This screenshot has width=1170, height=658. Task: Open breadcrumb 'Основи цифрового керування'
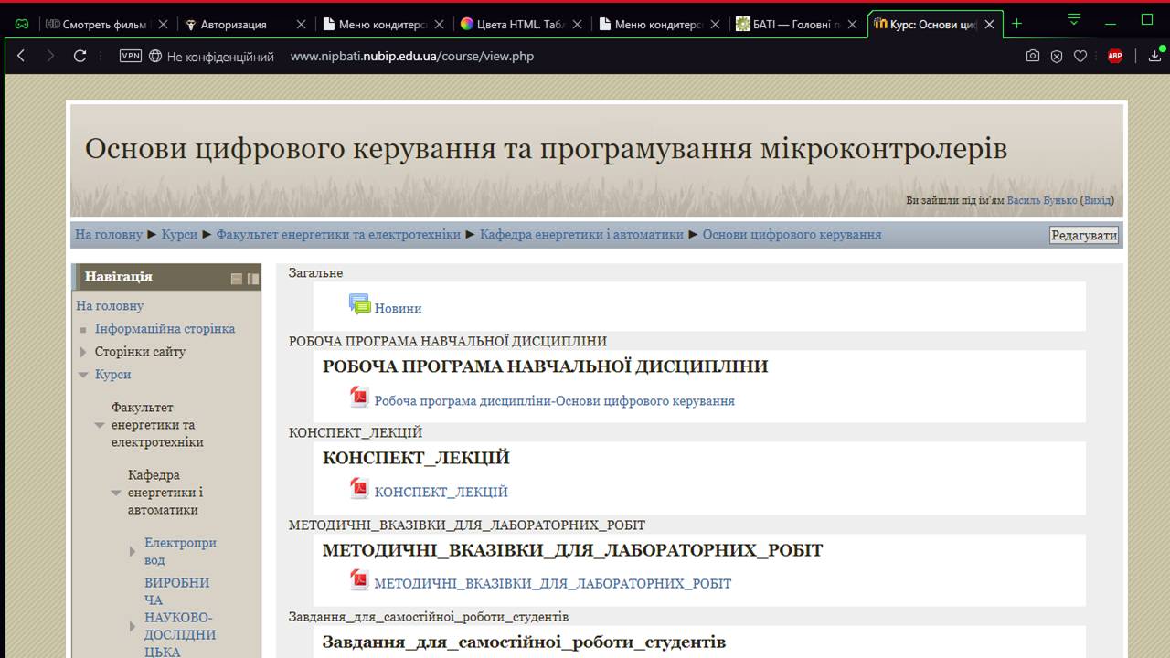792,234
